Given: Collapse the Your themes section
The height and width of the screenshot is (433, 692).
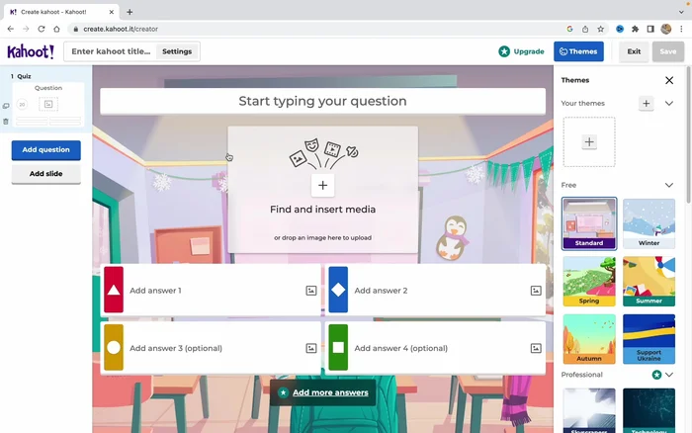Looking at the screenshot, I should click(x=669, y=103).
